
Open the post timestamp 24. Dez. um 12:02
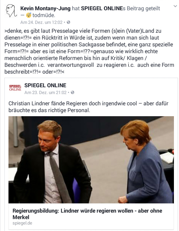pos(41,22)
